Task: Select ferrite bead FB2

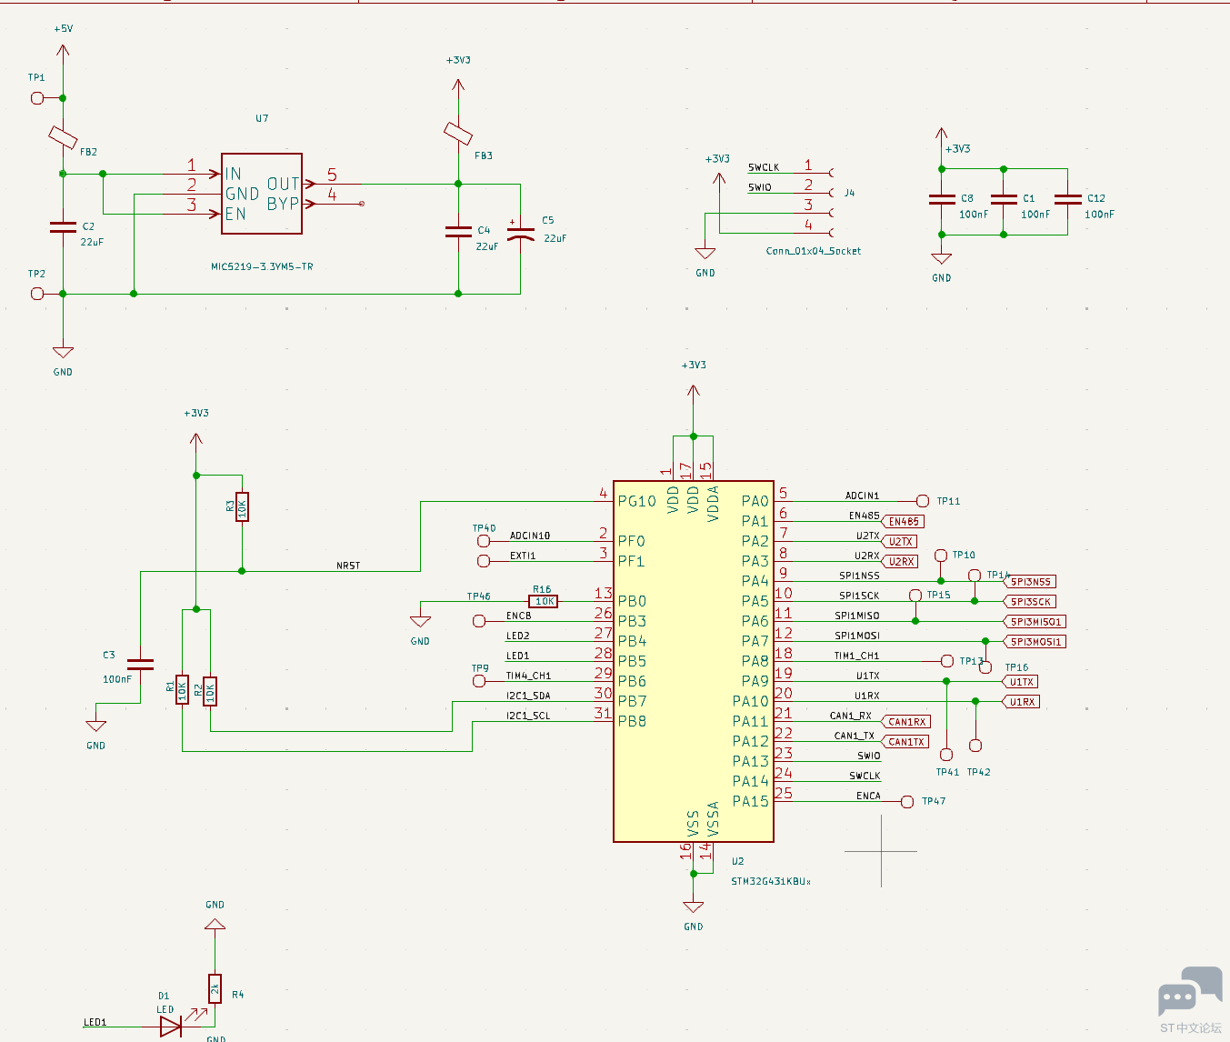Action: point(63,136)
